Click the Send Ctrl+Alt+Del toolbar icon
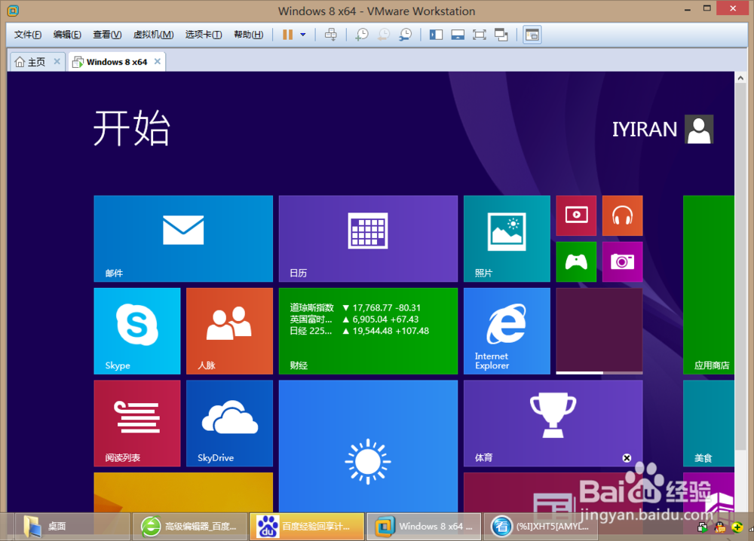The image size is (754, 541). (x=331, y=35)
